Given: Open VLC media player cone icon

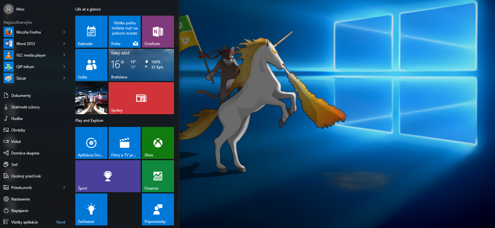Looking at the screenshot, I should coord(9,55).
